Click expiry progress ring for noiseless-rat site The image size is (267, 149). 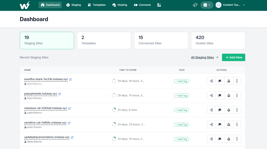(114, 110)
